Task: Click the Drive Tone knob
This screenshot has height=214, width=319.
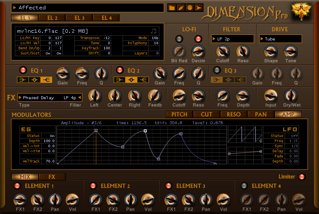Action: point(291,51)
